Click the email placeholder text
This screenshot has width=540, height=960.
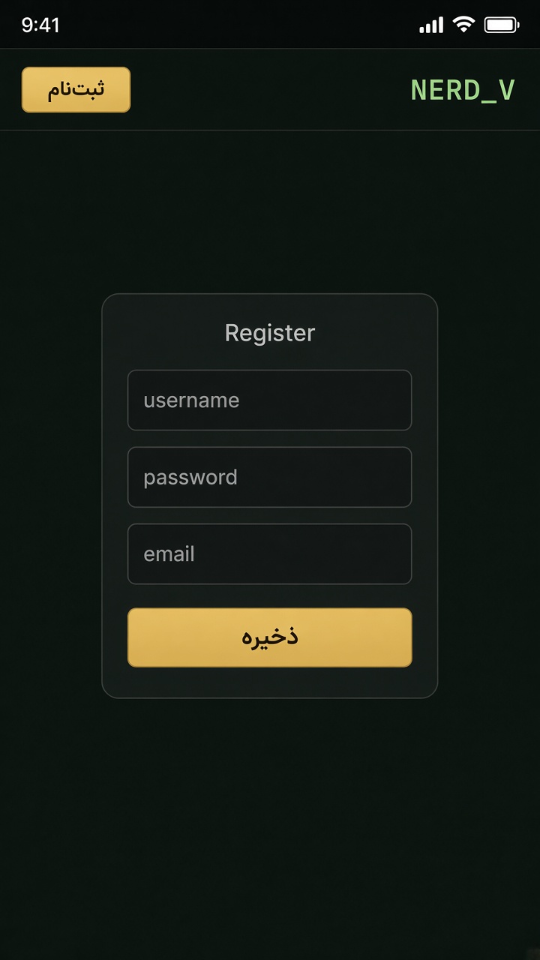coord(169,554)
